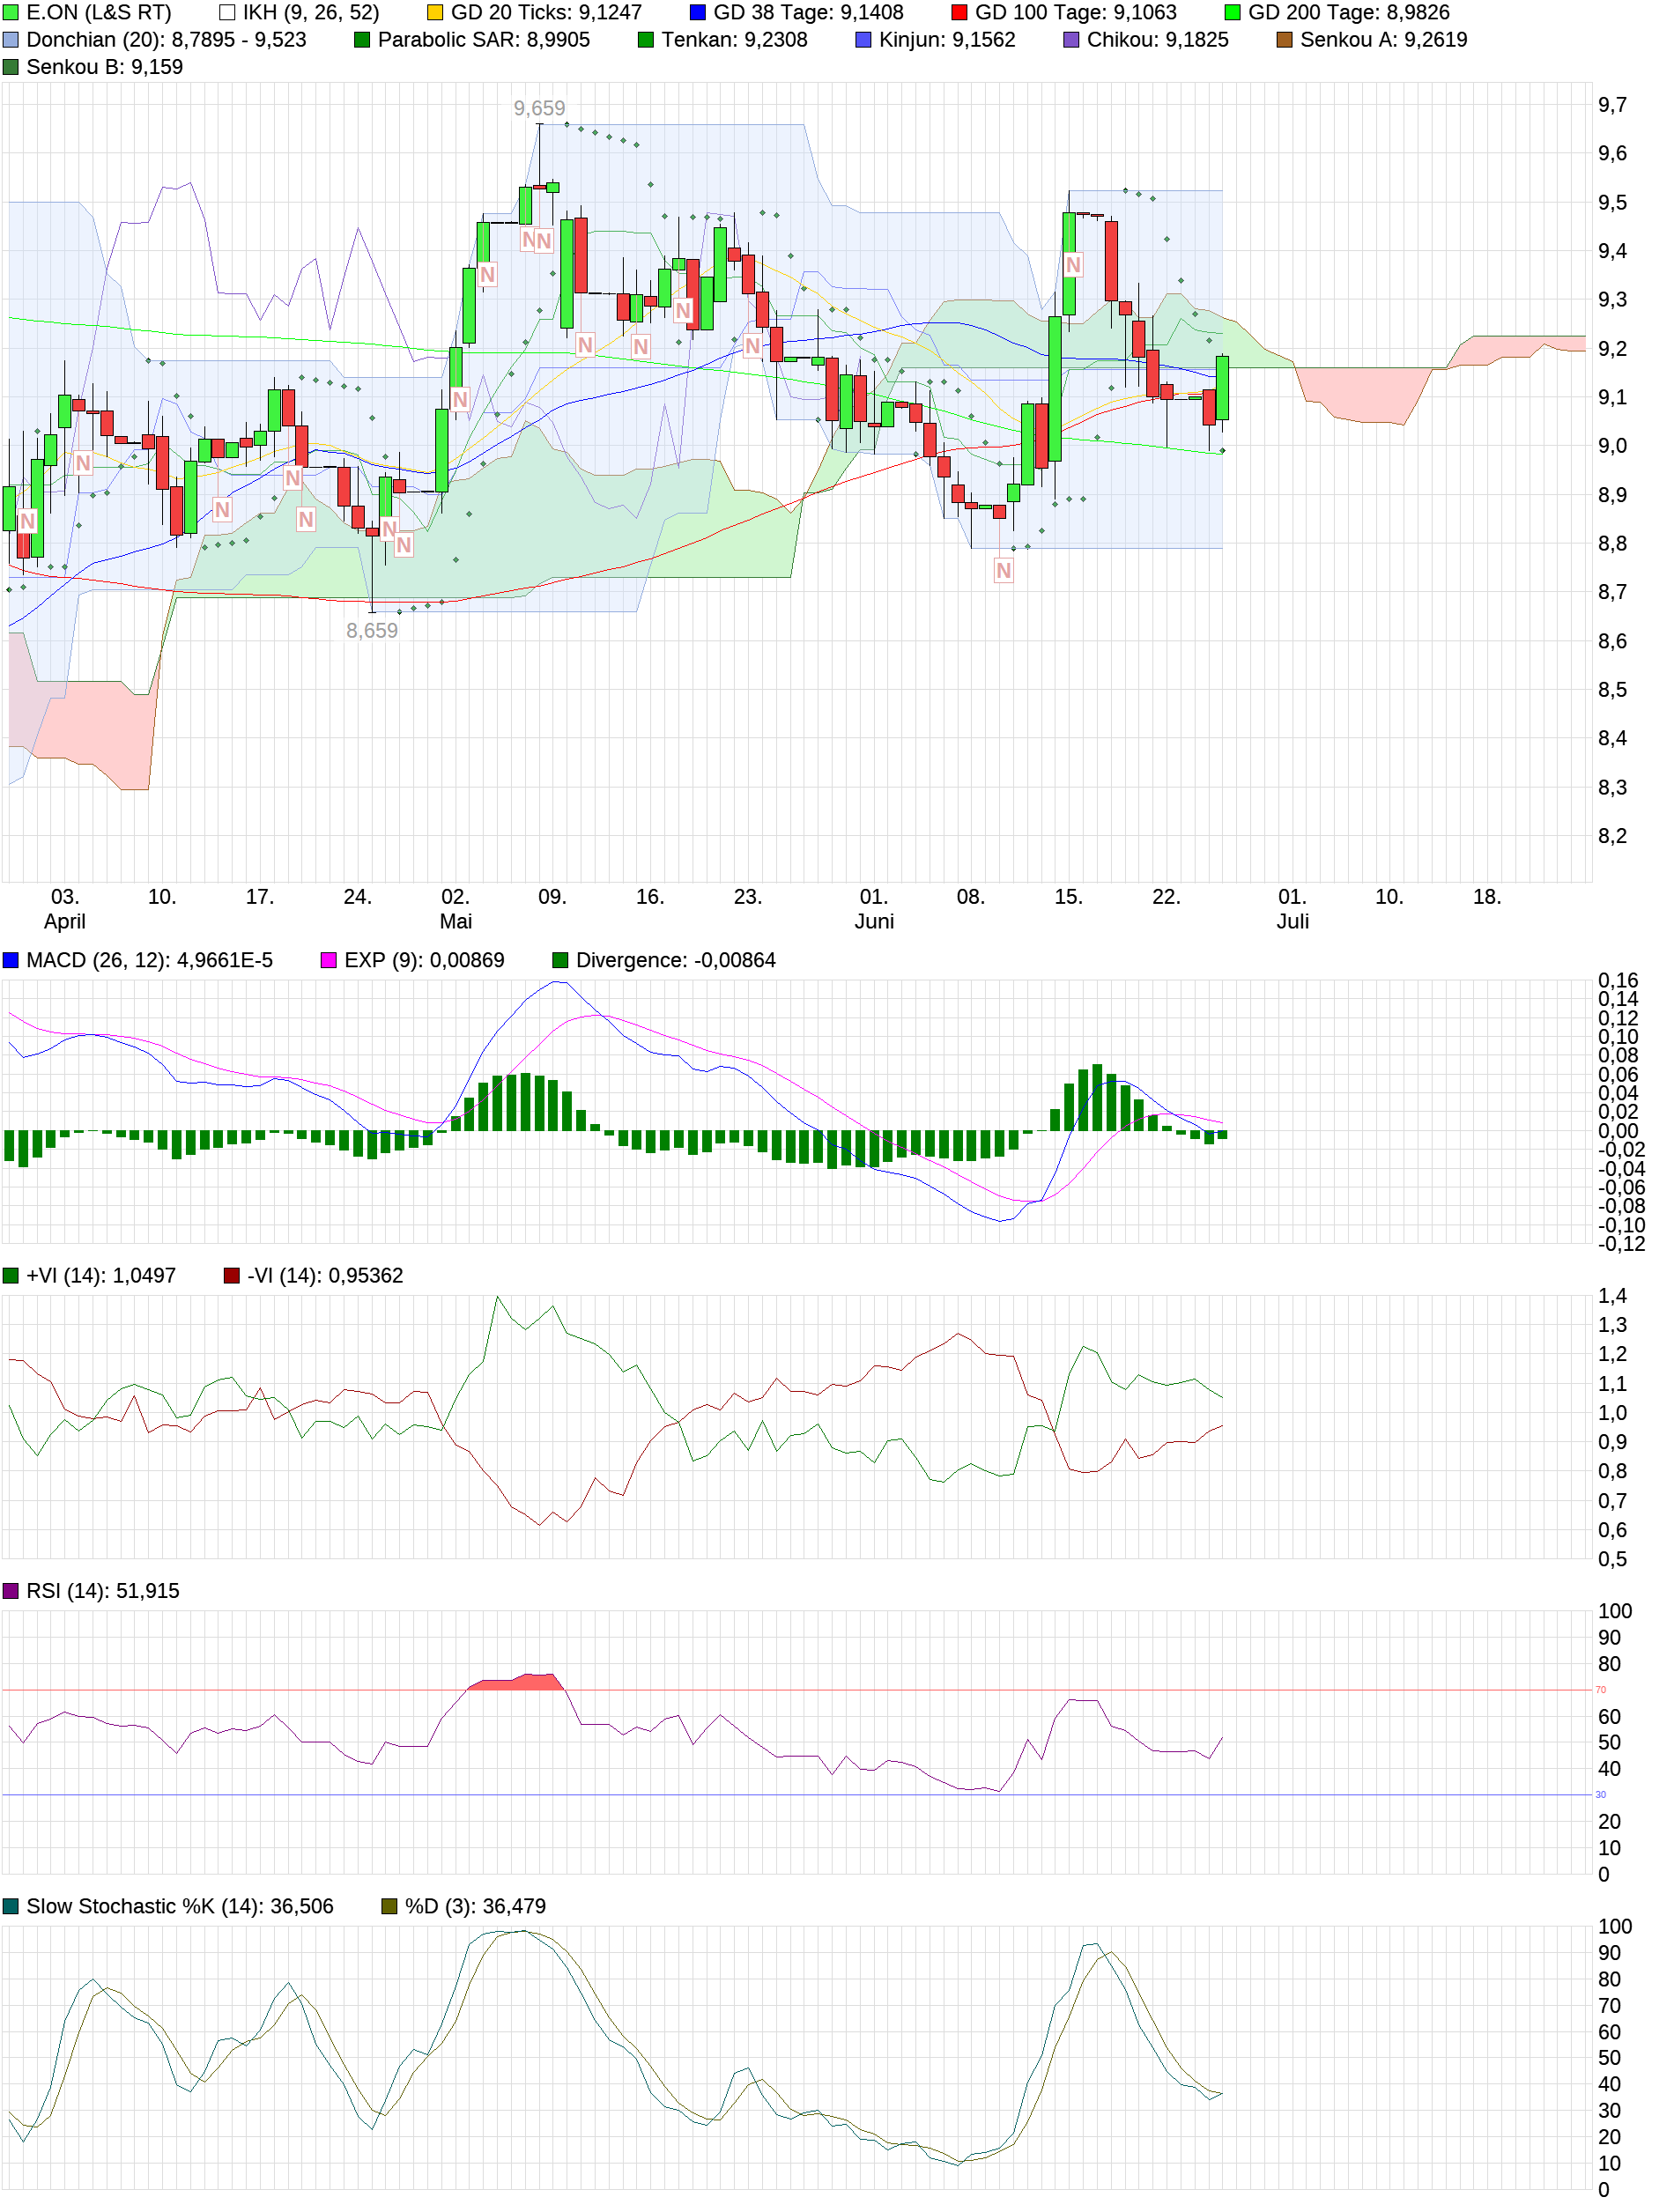Image resolution: width=1674 pixels, height=2212 pixels.
Task: Click the white IKH (9, 26, 52) legend swatch
Action: 228,13
